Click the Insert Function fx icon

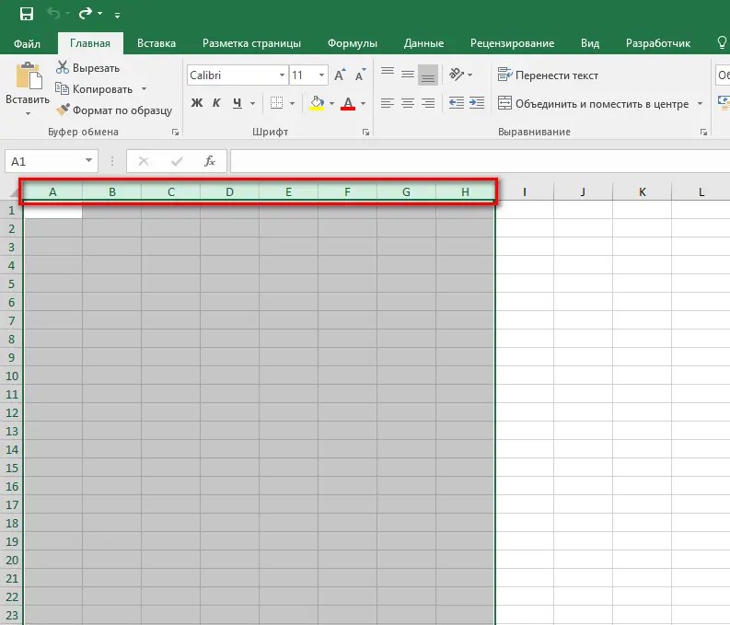pyautogui.click(x=210, y=161)
